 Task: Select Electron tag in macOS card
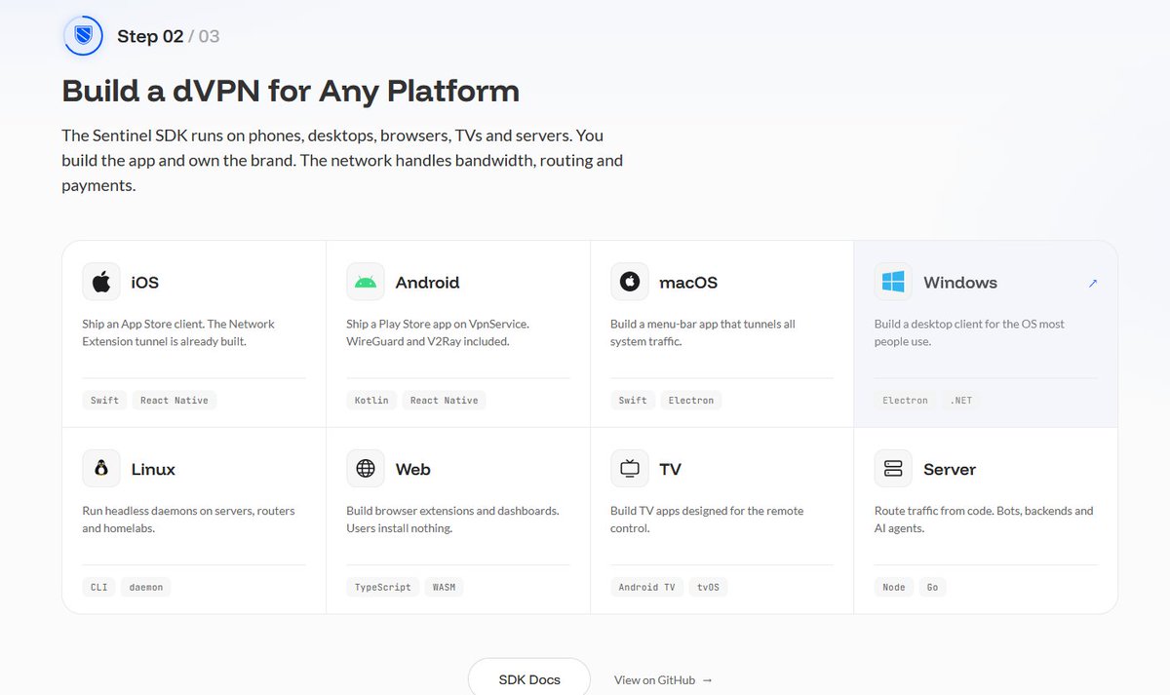(x=691, y=401)
